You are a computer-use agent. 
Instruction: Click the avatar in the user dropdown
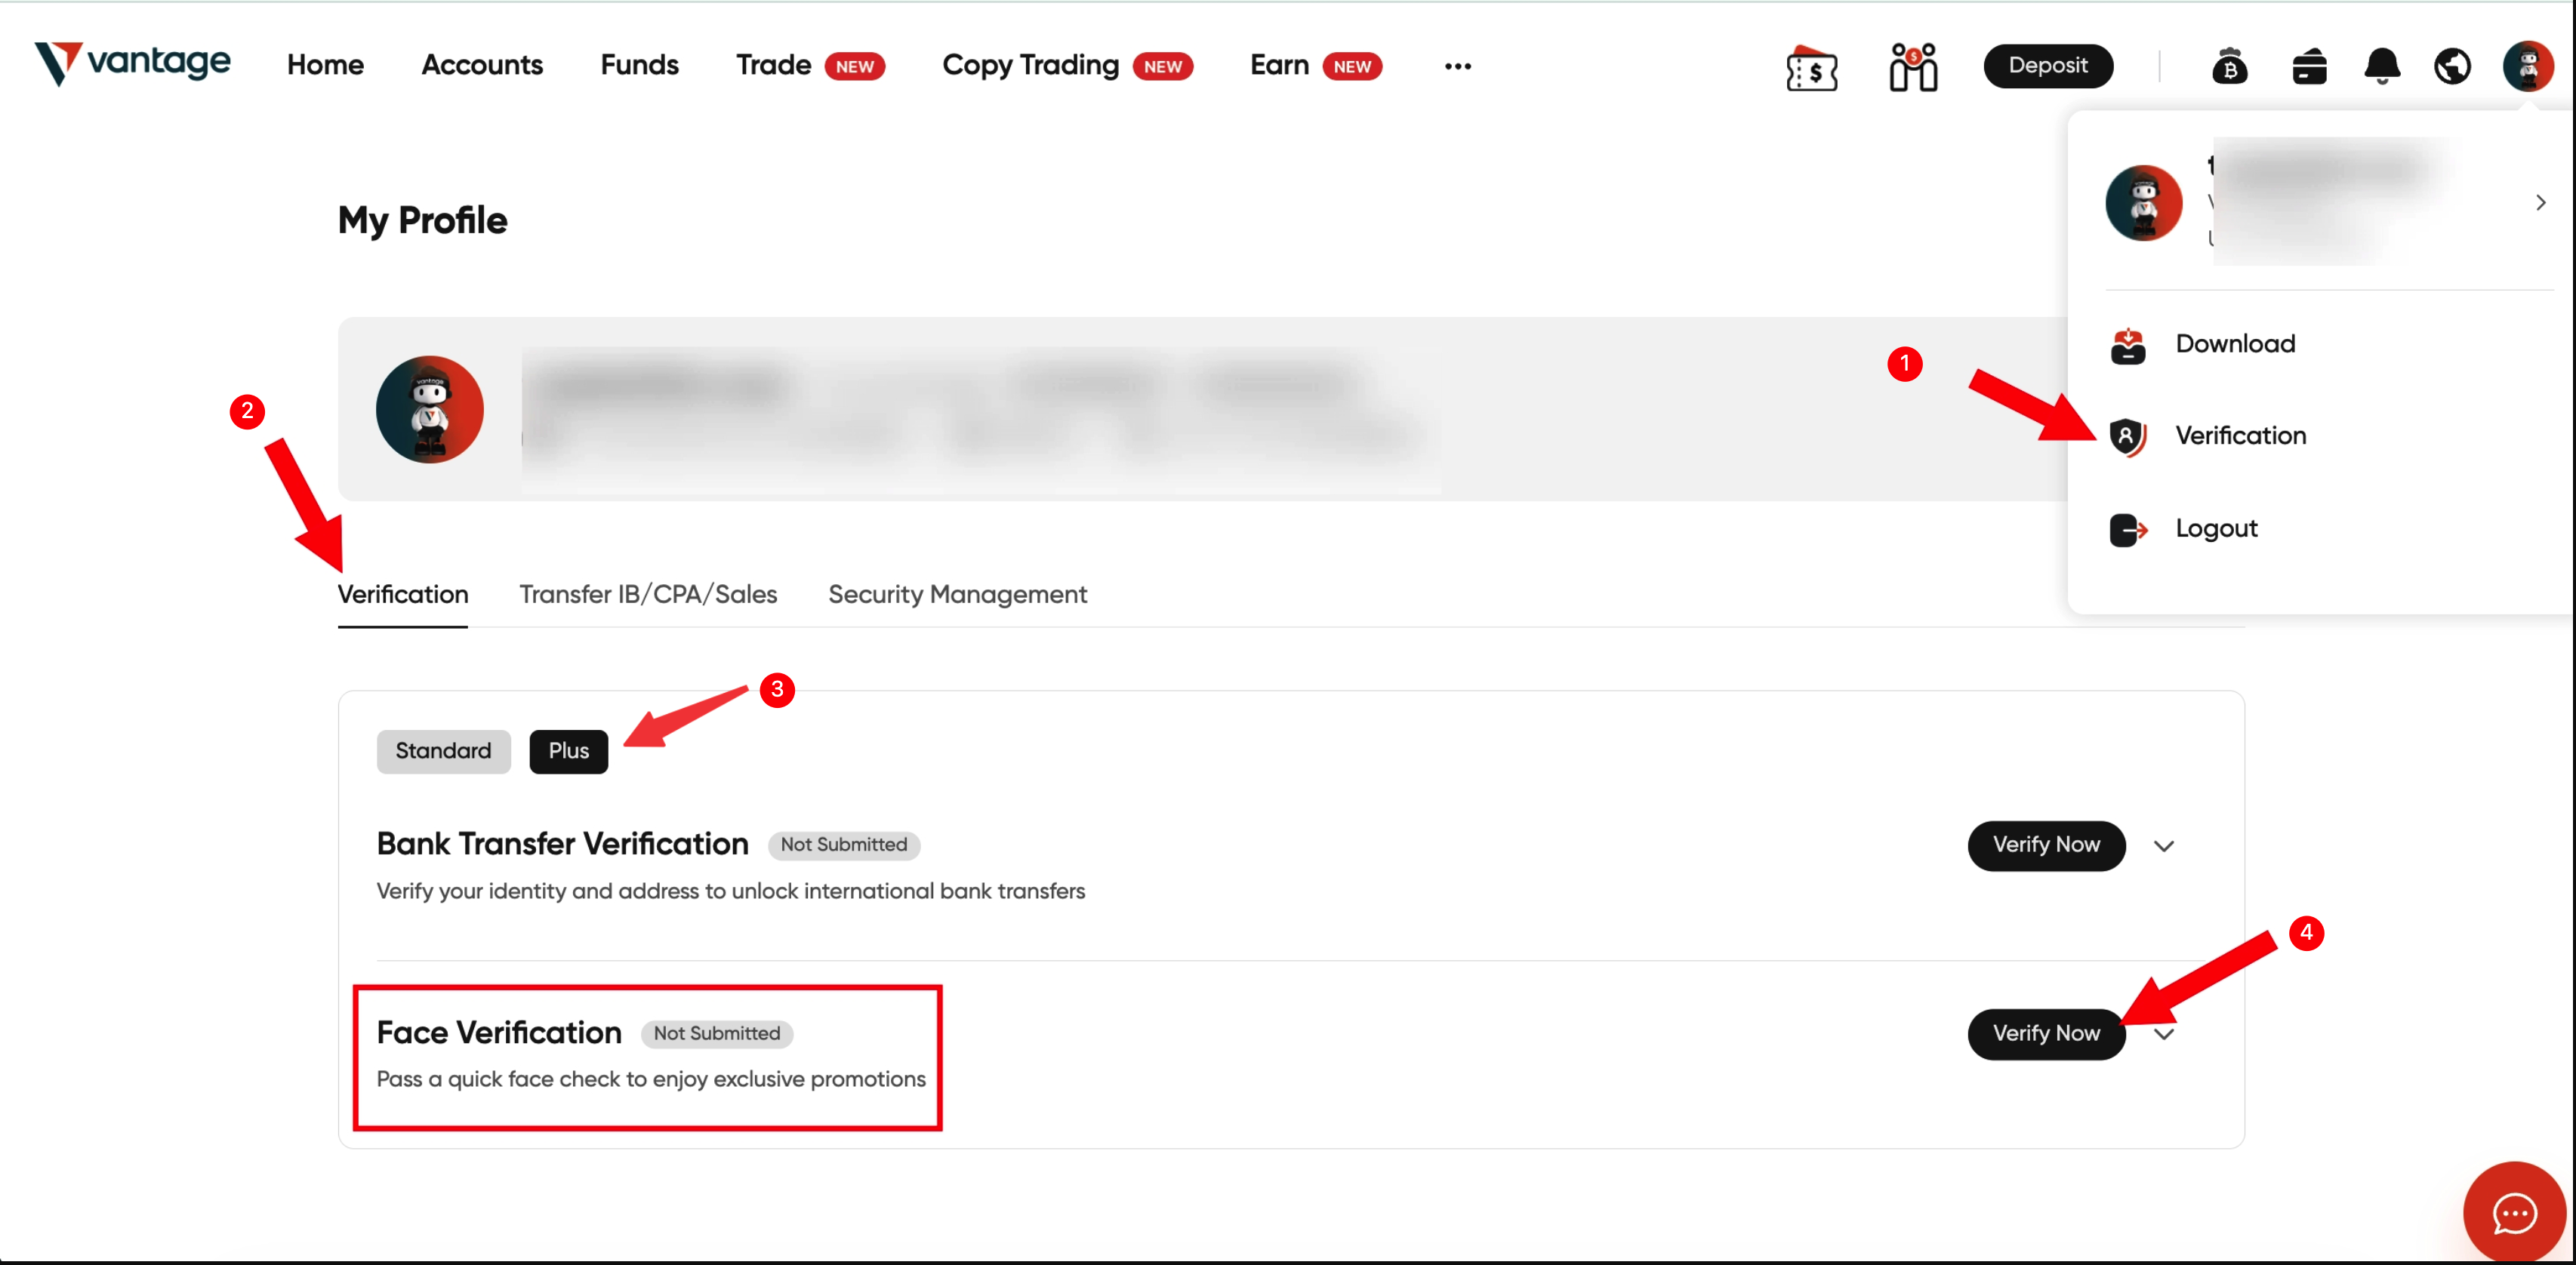[x=2144, y=202]
